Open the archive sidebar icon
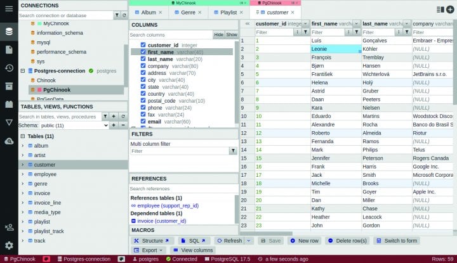Viewport: 457px width, 263px height. pos(9,86)
